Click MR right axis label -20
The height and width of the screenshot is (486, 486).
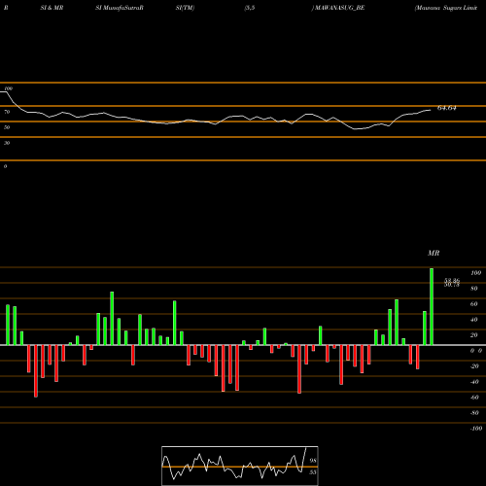coord(474,366)
